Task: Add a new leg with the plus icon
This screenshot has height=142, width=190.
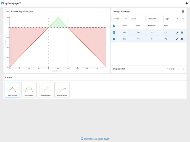Action: pos(183,19)
